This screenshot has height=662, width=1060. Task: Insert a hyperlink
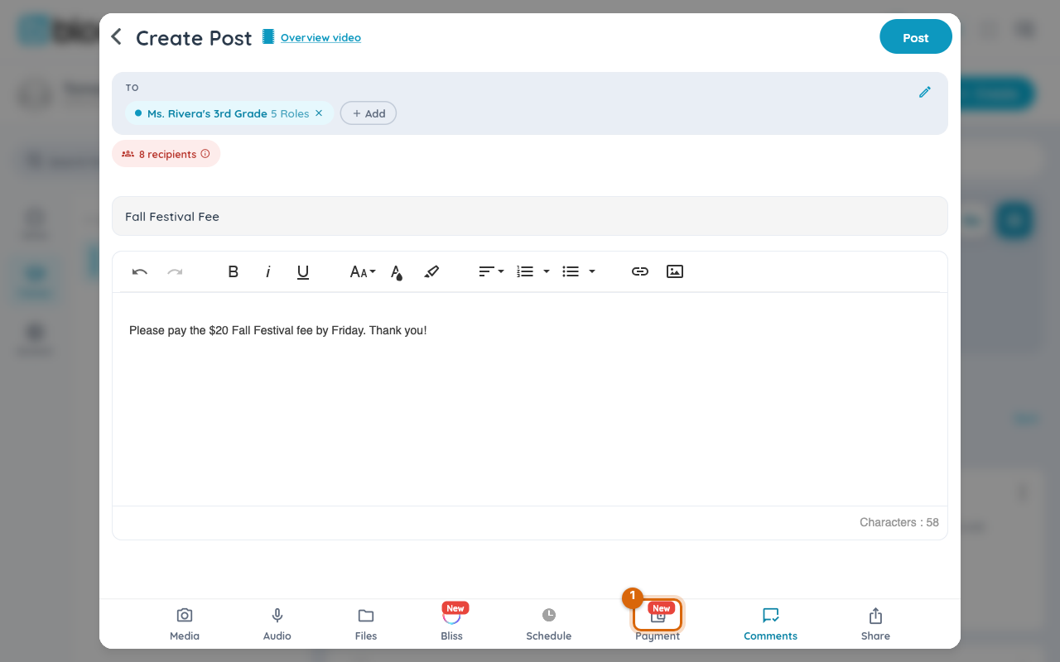point(640,271)
